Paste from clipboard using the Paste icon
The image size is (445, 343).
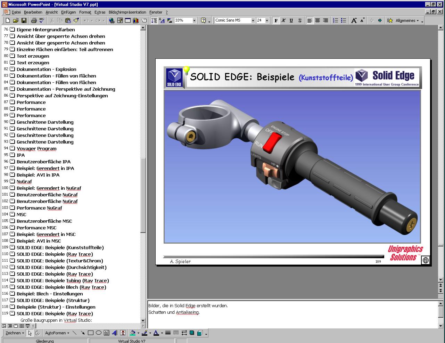click(68, 21)
